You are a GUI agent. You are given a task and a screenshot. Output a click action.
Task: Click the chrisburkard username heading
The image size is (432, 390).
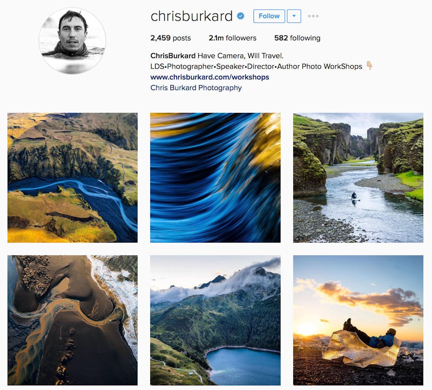click(192, 16)
